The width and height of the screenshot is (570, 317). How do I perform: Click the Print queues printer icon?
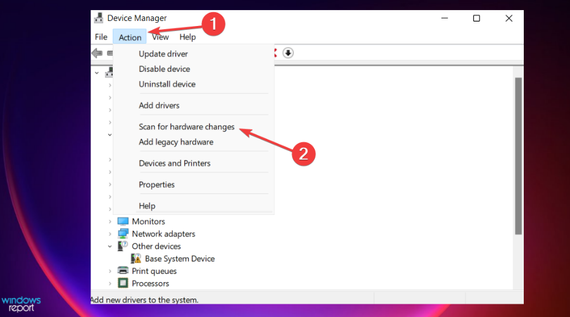(123, 271)
